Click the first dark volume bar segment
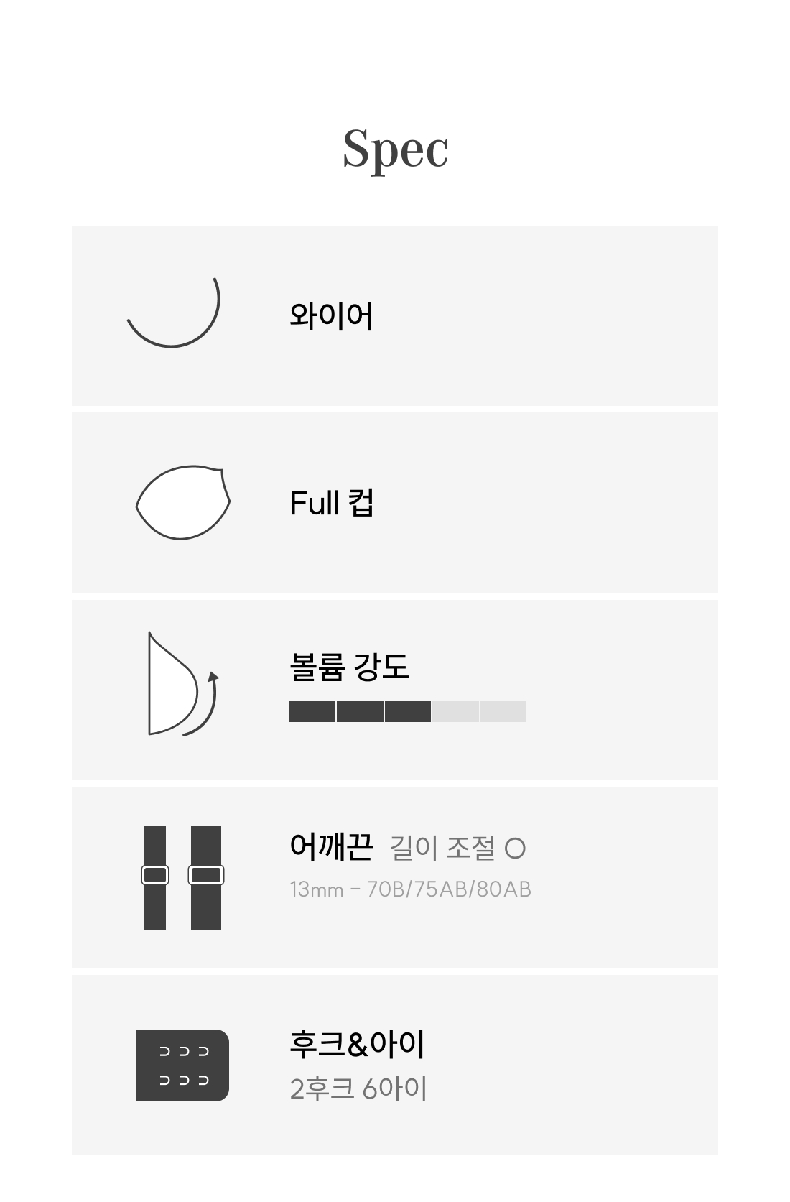This screenshot has height=1202, width=790. tap(312, 711)
